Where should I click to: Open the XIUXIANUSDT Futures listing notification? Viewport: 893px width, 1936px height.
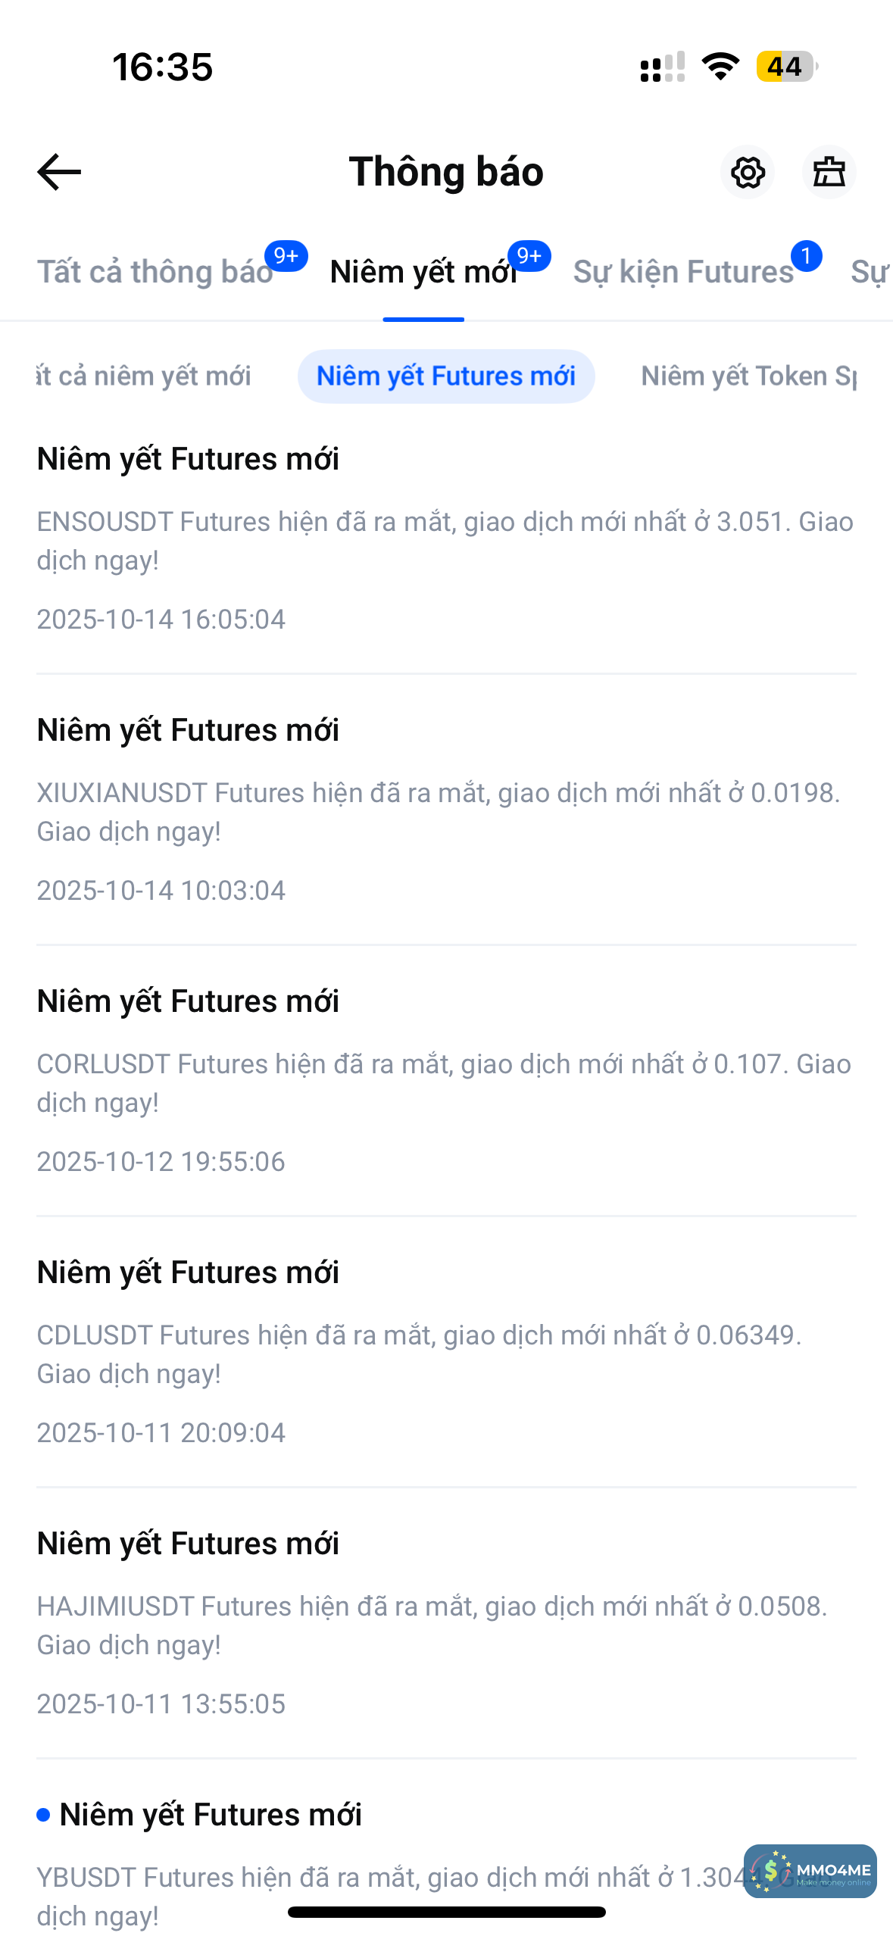(446, 810)
